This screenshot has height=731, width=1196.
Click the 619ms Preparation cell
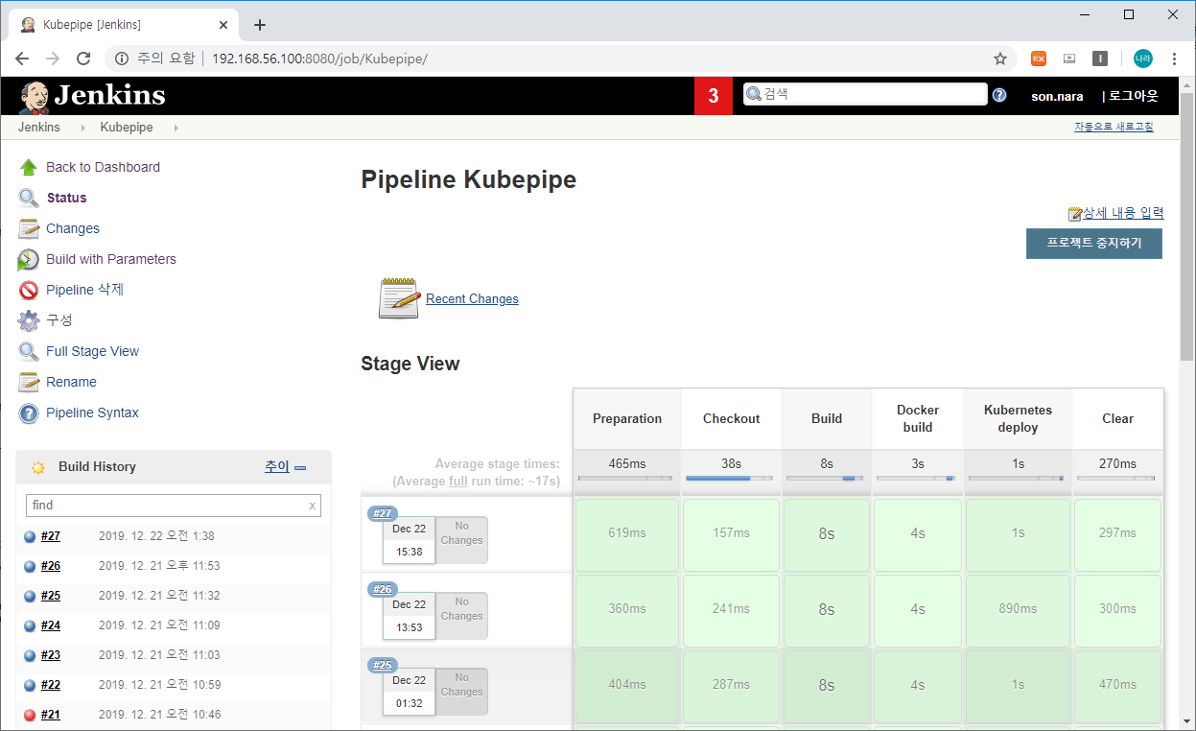point(626,533)
